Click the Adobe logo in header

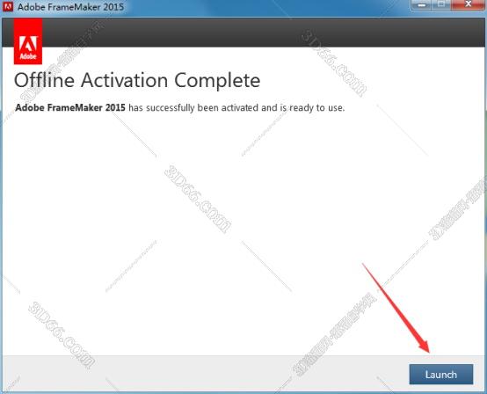[28, 41]
